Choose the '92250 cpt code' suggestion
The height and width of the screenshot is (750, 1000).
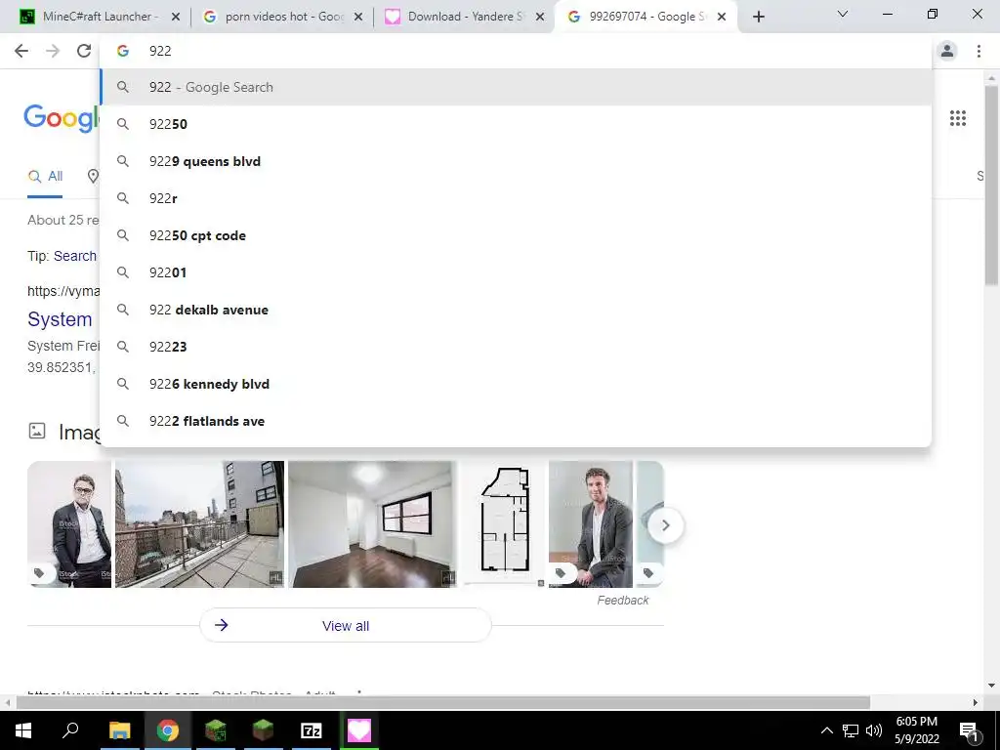pos(516,235)
